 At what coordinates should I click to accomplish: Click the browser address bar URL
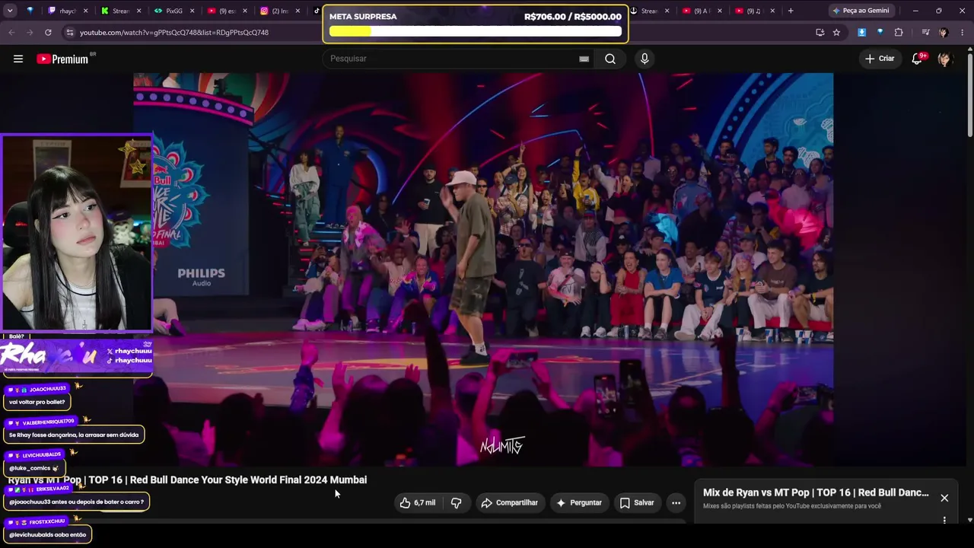(174, 32)
